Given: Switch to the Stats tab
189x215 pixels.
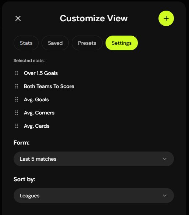Looking at the screenshot, I should pos(26,43).
